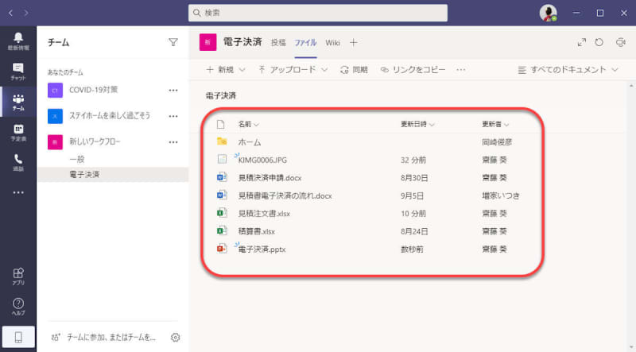This screenshot has height=352, width=636.
Task: Open the Activity bell in sidebar
Action: 18,41
